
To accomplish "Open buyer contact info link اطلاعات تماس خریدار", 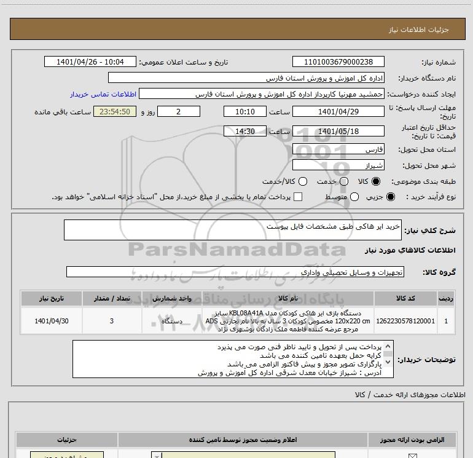I will pyautogui.click(x=103, y=94).
